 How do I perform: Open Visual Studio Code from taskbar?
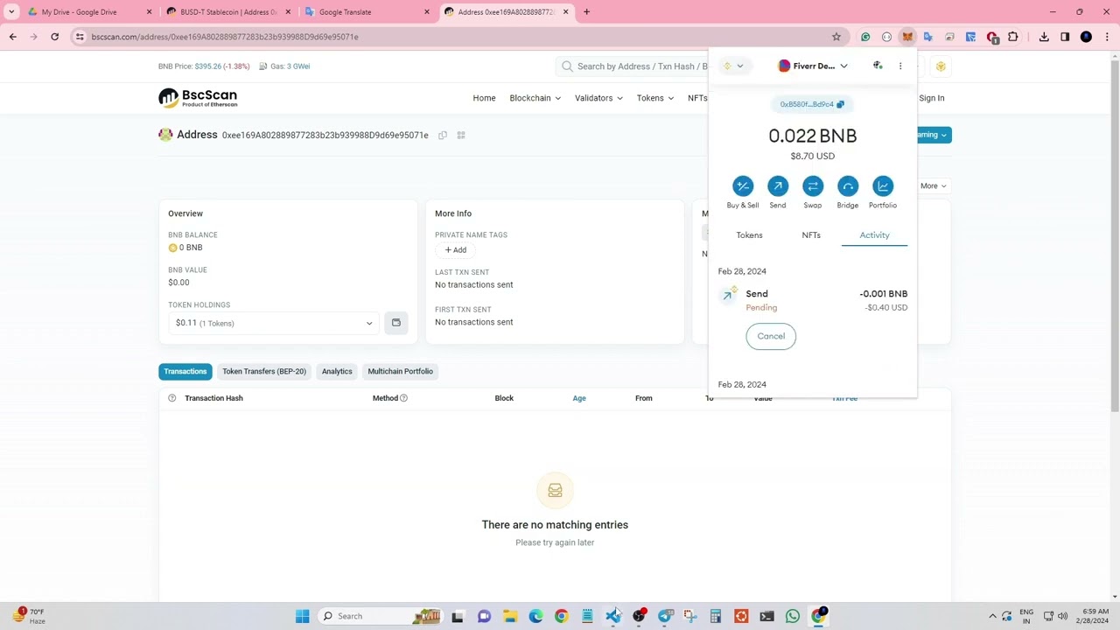[x=612, y=616]
